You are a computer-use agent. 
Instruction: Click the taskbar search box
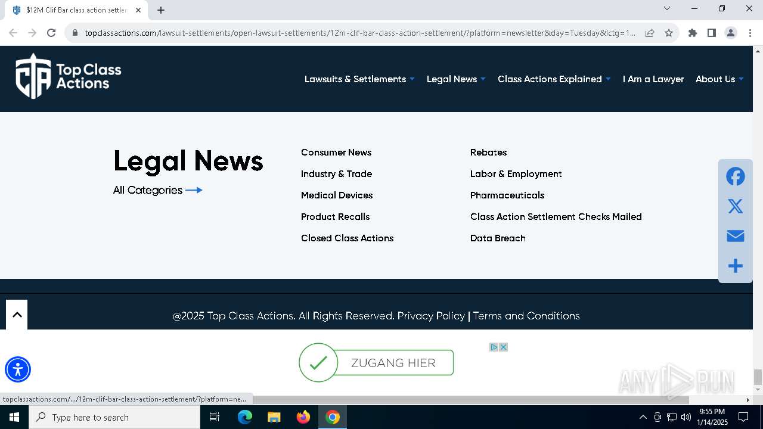click(114, 417)
